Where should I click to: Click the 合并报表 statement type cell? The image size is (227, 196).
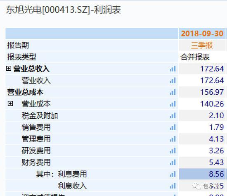point(202,57)
